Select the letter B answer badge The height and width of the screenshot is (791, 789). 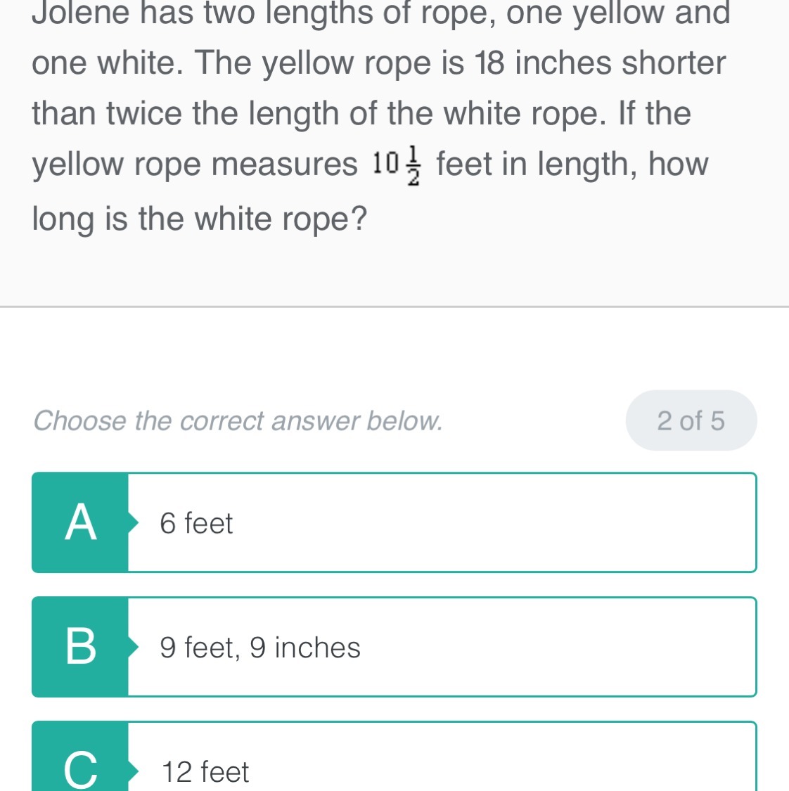[80, 647]
